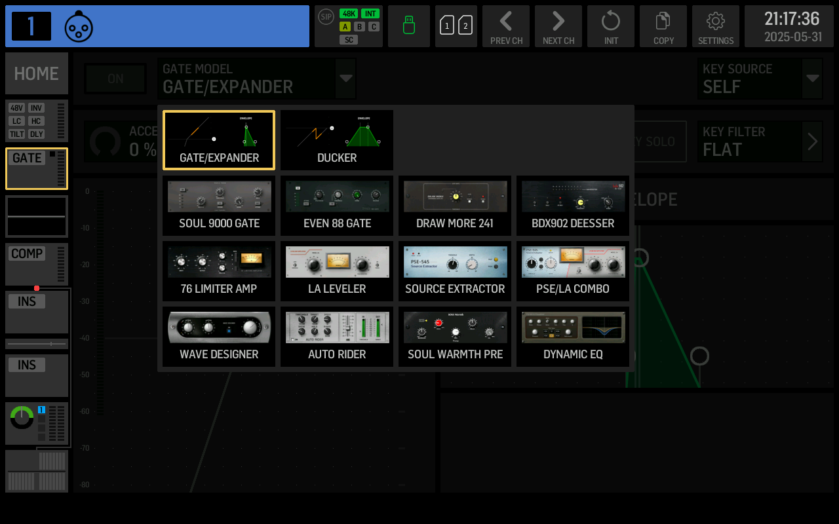Click the COPY channel icon
The height and width of the screenshot is (524, 839).
(663, 26)
